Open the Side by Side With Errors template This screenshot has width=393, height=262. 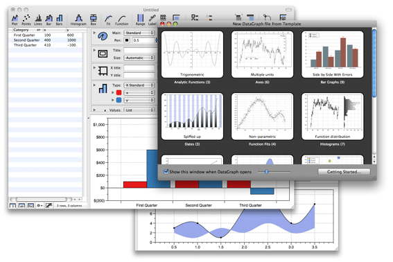click(332, 54)
